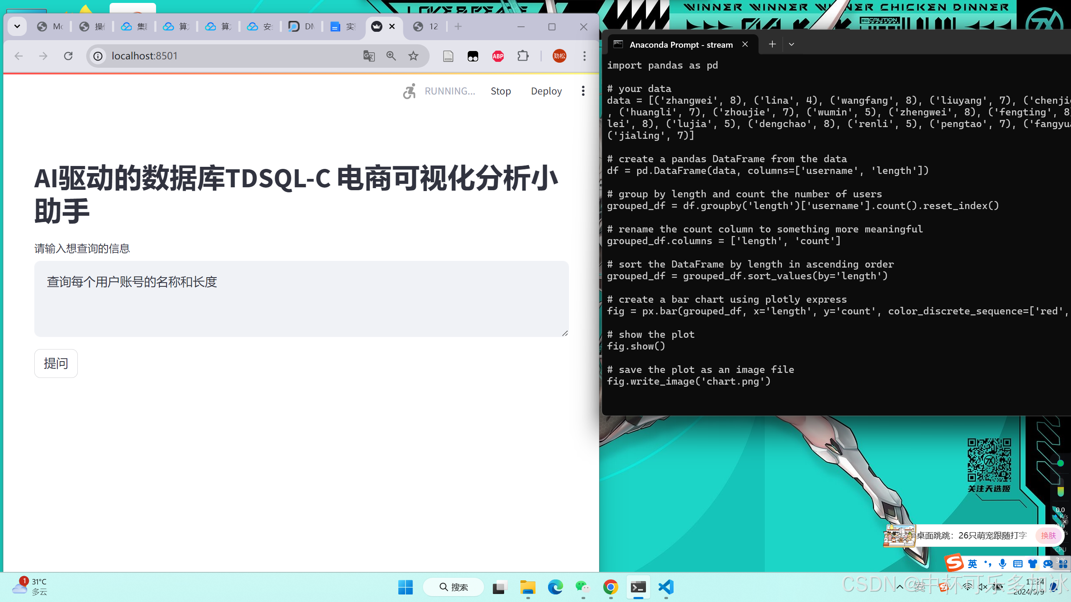Open the Tampermonkey extension icon
Viewport: 1071px width, 602px height.
(473, 56)
